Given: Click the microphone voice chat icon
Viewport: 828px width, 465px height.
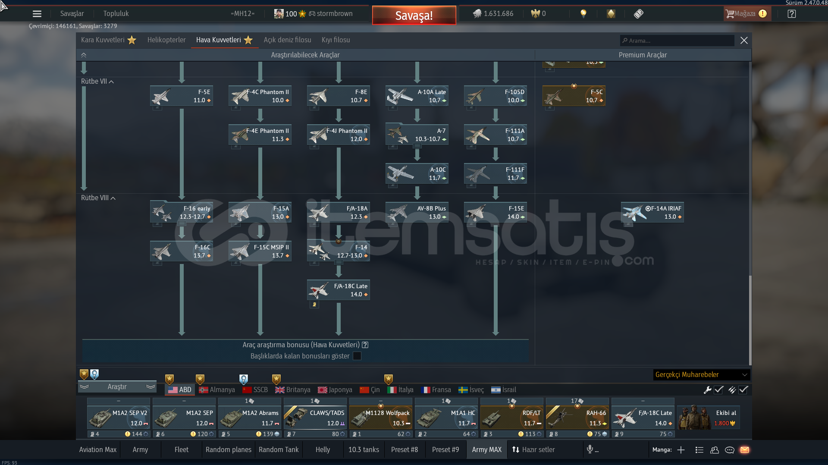Looking at the screenshot, I should coord(590,449).
